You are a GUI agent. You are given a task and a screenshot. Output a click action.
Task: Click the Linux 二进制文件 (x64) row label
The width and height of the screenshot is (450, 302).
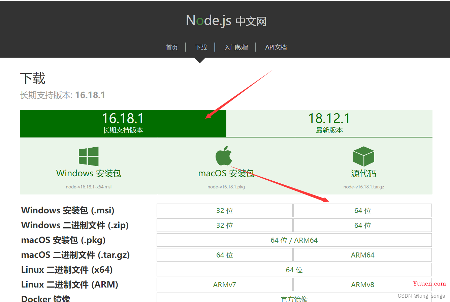67,270
